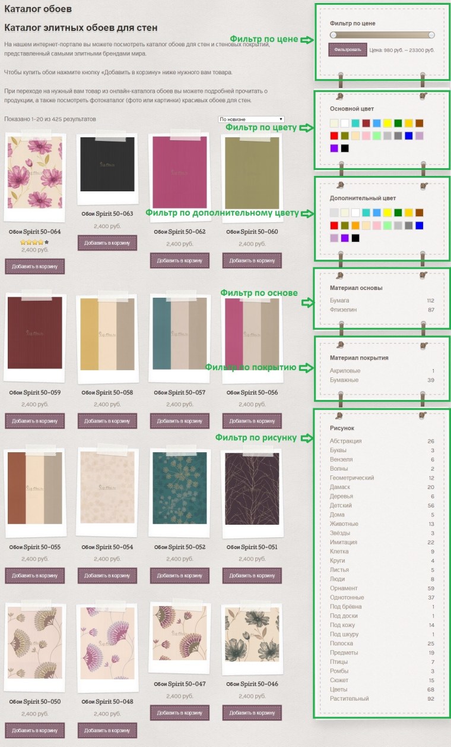Select black swatch in 'Основной цвет' filter
This screenshot has width=451, height=747.
[345, 148]
